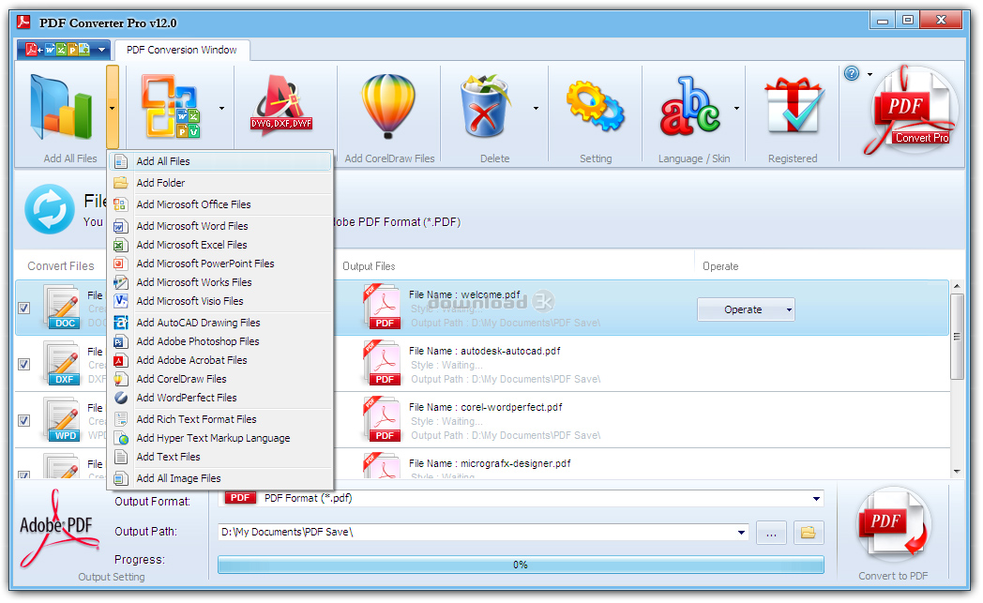The height and width of the screenshot is (603, 983).
Task: Choose Add Rich Text Format Files menu entry
Action: pos(220,418)
